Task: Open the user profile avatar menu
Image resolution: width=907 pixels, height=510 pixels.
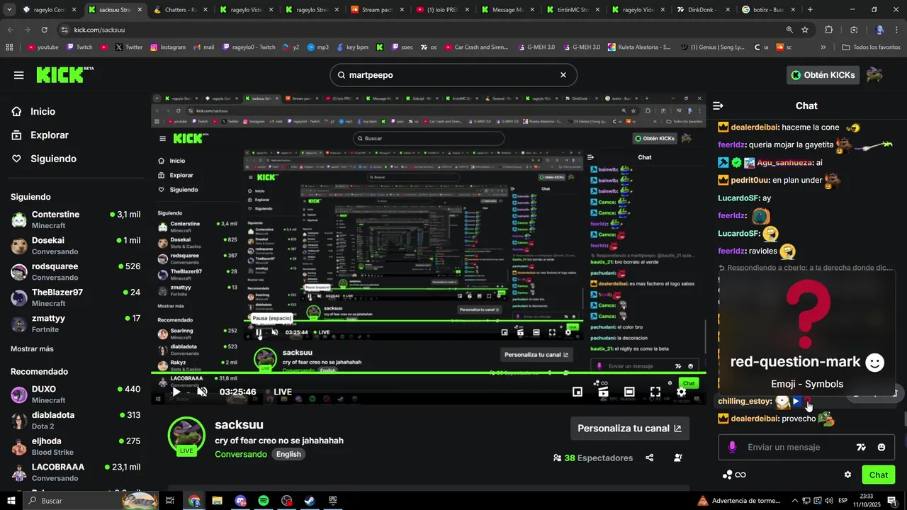Action: (x=874, y=75)
